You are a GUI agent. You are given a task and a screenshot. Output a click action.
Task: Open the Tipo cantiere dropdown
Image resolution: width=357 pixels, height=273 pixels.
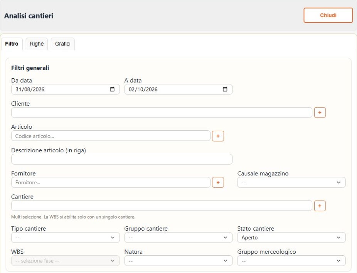coord(65,238)
